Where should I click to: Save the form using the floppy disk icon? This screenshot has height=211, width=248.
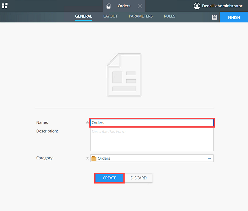pyautogui.click(x=214, y=17)
